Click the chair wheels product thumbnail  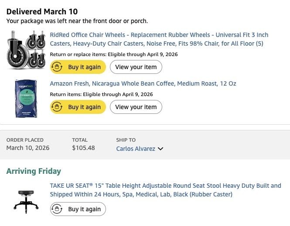[26, 50]
